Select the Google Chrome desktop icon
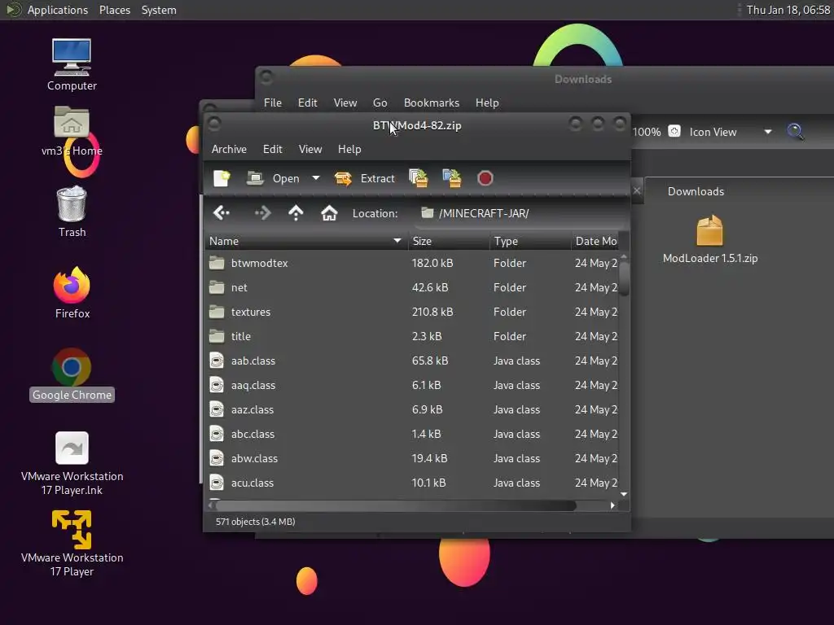 72,374
